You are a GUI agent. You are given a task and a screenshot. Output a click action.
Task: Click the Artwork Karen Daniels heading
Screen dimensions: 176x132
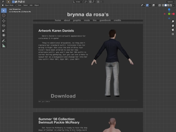coord(56,31)
